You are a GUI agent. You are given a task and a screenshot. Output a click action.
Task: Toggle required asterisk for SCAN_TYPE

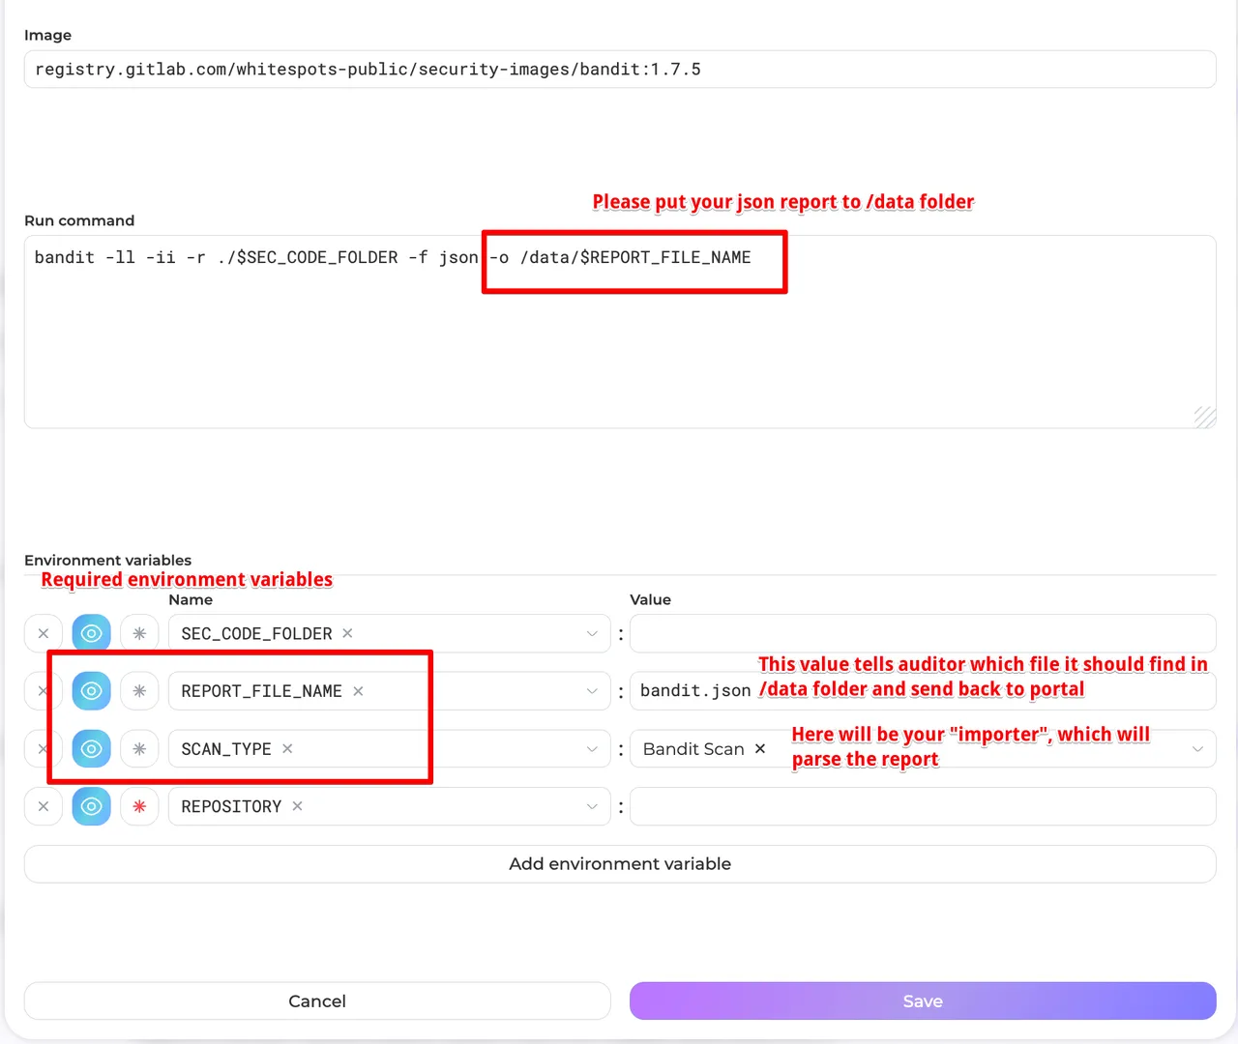(139, 749)
